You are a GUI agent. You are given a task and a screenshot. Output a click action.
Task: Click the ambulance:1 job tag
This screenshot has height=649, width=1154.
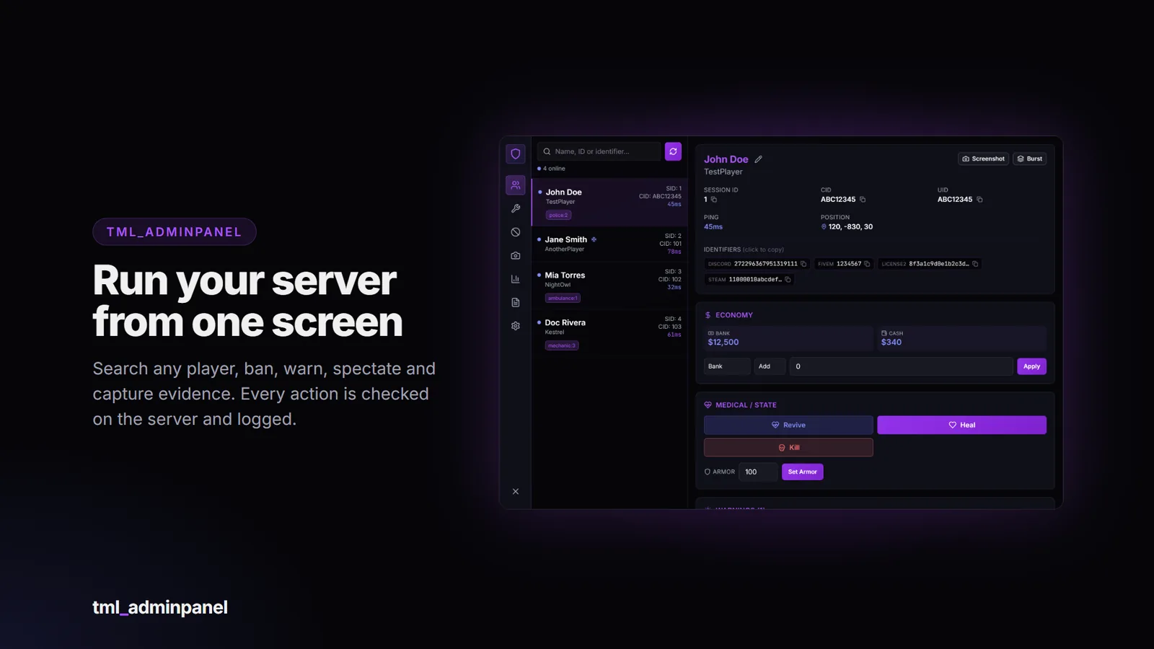563,298
